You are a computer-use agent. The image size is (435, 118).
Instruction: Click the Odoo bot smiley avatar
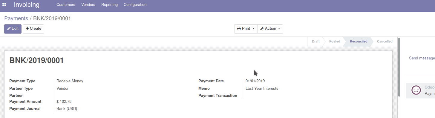416,90
